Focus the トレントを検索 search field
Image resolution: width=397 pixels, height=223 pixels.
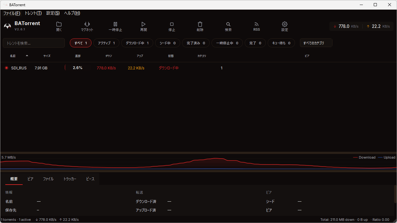[x=34, y=43]
